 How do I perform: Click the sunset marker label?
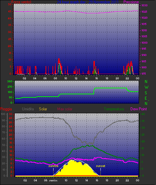coord(100,166)
